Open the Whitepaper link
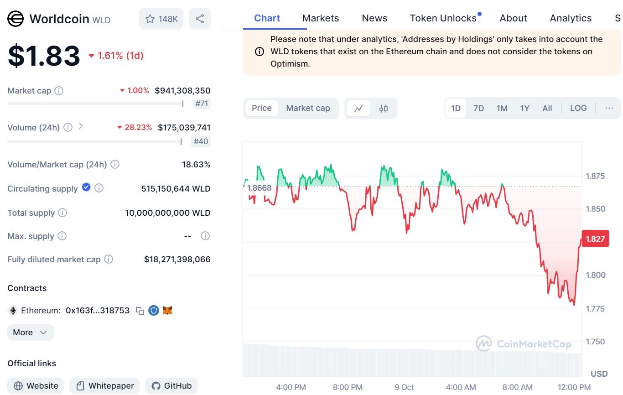623x395 pixels. (x=104, y=386)
